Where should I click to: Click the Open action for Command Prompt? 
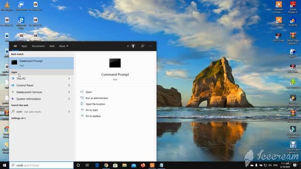click(88, 92)
